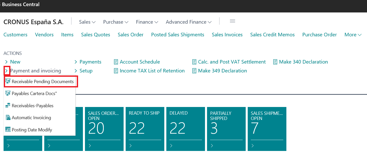The width and height of the screenshot is (367, 154).
Task: Click the Automatic Invoicing envelope icon
Action: tap(8, 117)
